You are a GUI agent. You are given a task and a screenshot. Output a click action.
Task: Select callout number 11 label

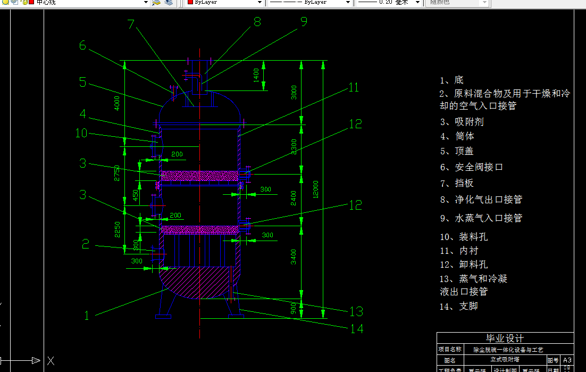[354, 87]
